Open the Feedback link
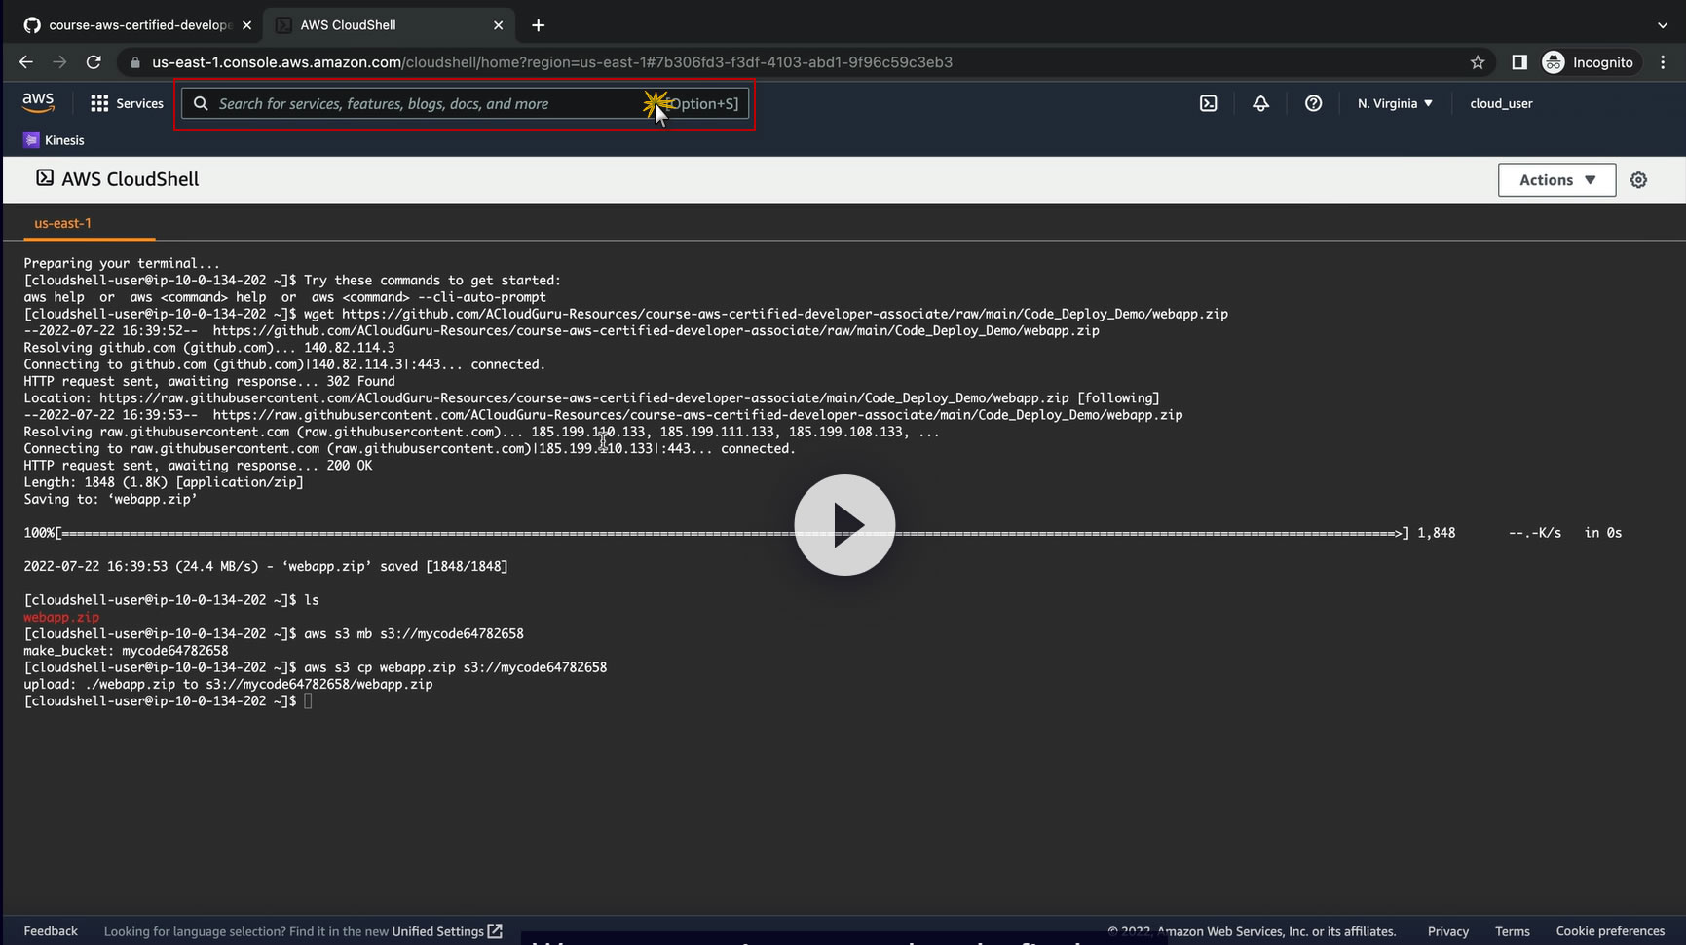This screenshot has width=1686, height=945. click(x=51, y=931)
